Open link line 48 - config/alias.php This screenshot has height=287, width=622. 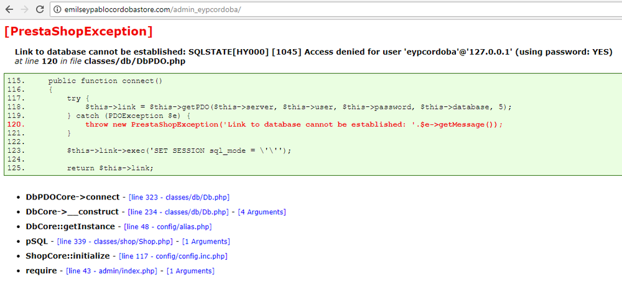pos(168,227)
